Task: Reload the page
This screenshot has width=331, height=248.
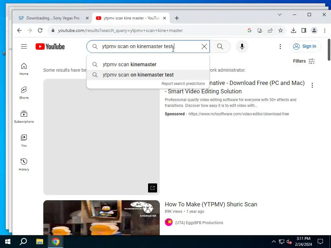Action: pos(40,30)
